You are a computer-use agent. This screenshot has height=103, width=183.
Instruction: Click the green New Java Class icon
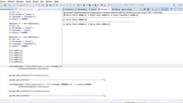click(51, 5)
